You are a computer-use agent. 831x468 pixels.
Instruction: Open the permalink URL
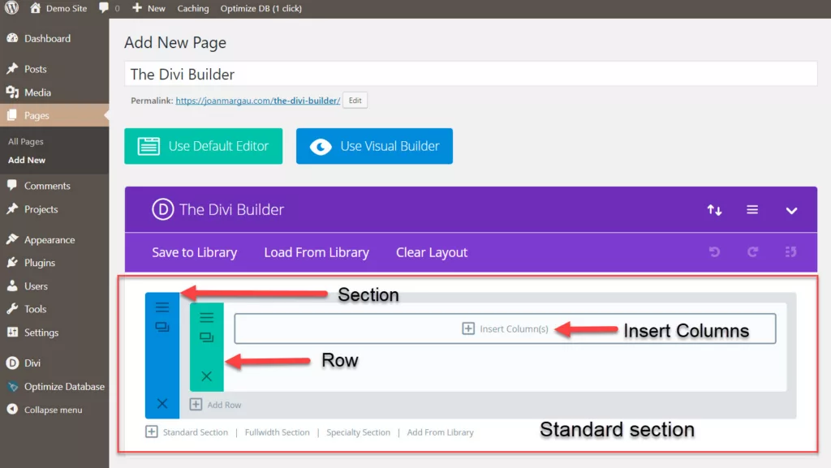point(257,101)
